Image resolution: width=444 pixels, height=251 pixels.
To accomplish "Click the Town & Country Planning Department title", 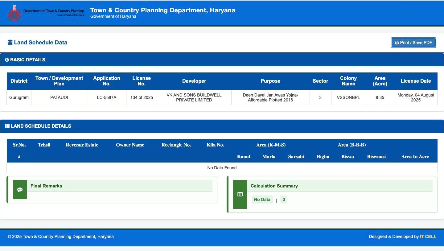I will click(162, 10).
